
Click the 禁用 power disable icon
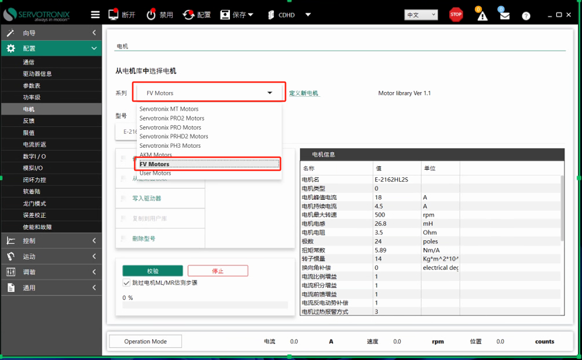[x=151, y=15]
